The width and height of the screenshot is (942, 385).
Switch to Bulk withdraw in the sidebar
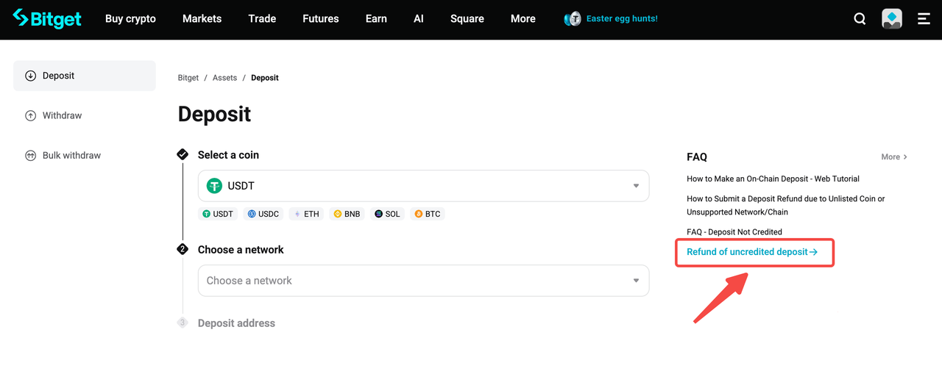click(71, 156)
